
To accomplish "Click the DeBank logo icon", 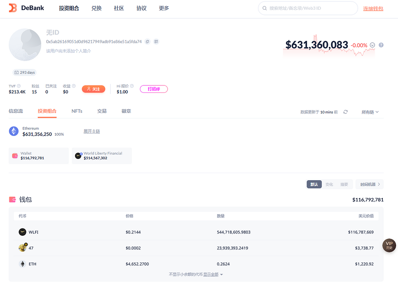I will (13, 8).
